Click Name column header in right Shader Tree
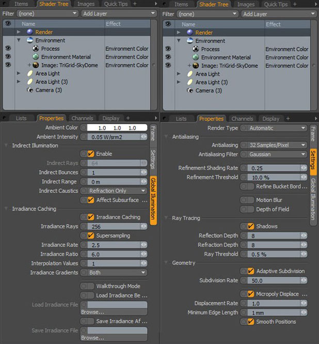This screenshot has height=344, width=319. point(220,24)
